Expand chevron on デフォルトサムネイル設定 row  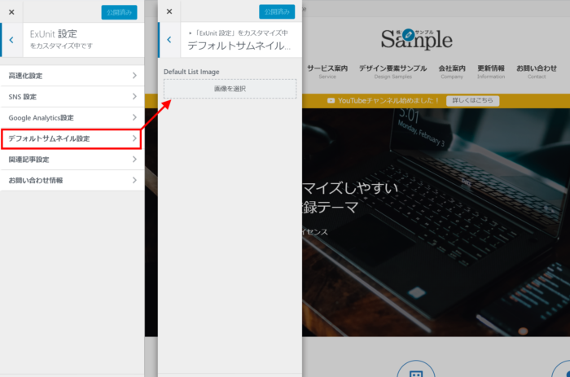point(134,138)
